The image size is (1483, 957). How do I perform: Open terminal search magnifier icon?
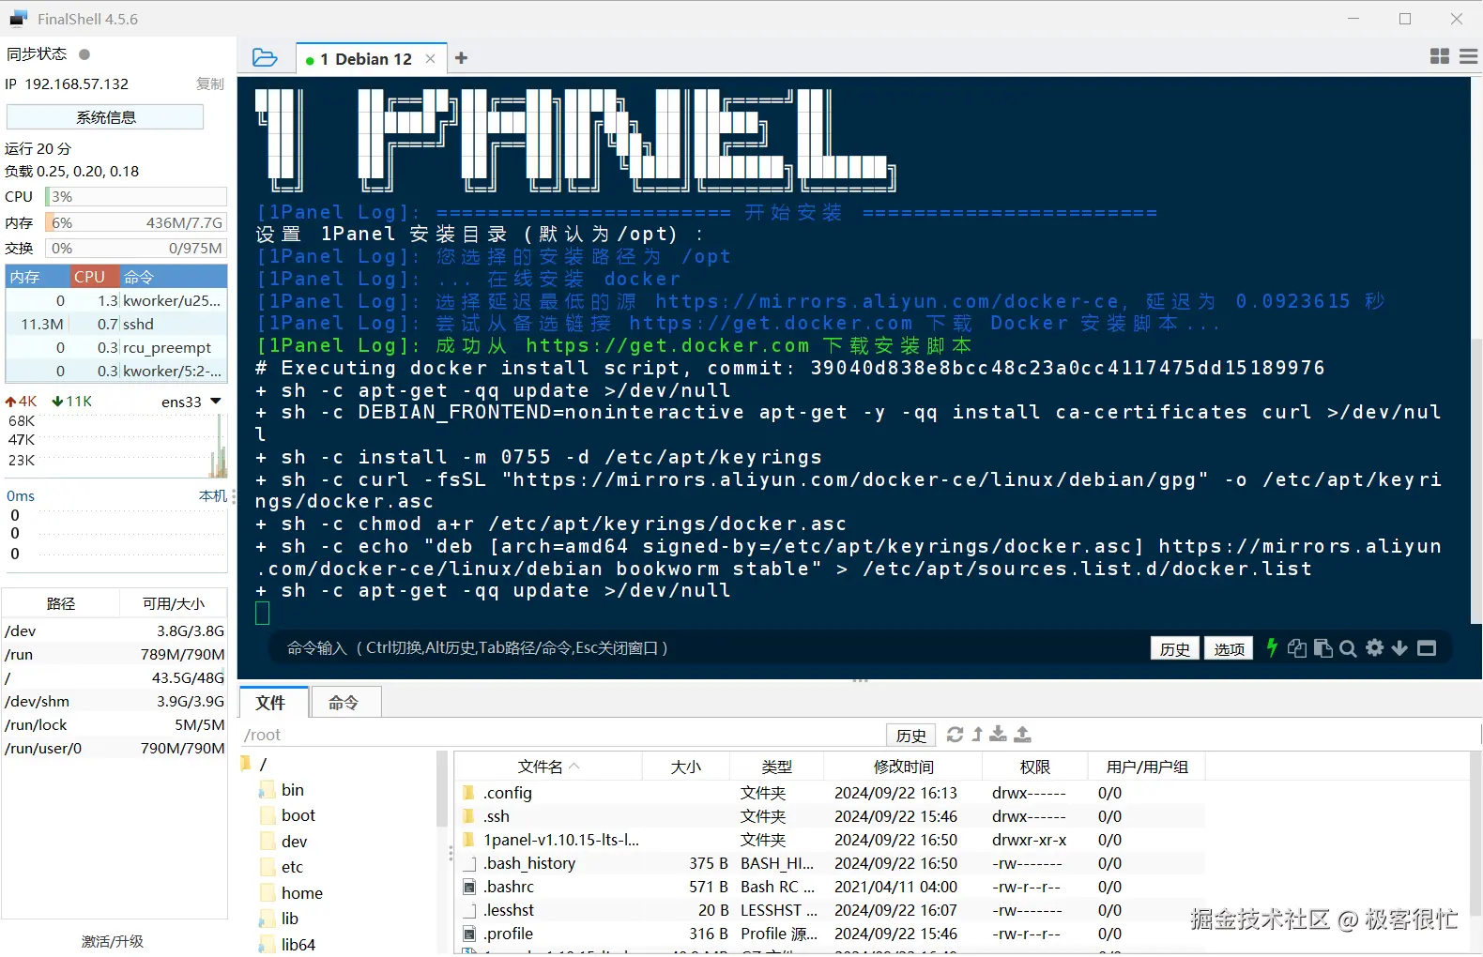pyautogui.click(x=1349, y=648)
